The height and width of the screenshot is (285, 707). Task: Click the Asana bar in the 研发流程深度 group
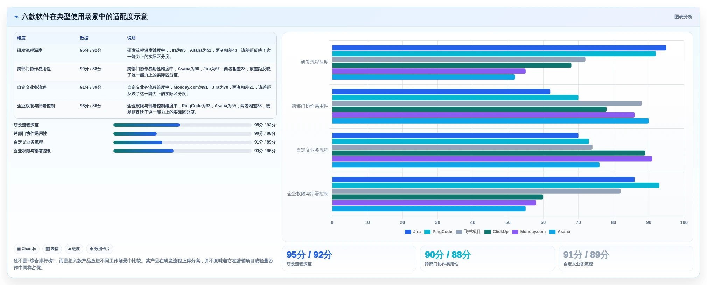423,77
